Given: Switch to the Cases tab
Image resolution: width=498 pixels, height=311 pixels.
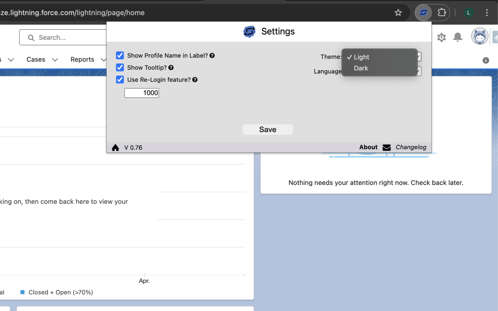Looking at the screenshot, I should (x=36, y=59).
